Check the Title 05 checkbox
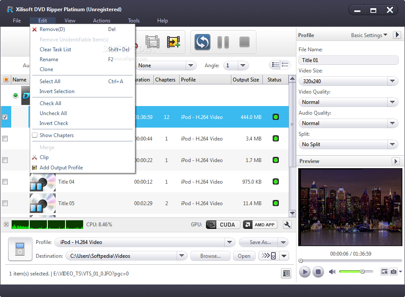Viewport: 405px width, 297px height. pos(5,203)
